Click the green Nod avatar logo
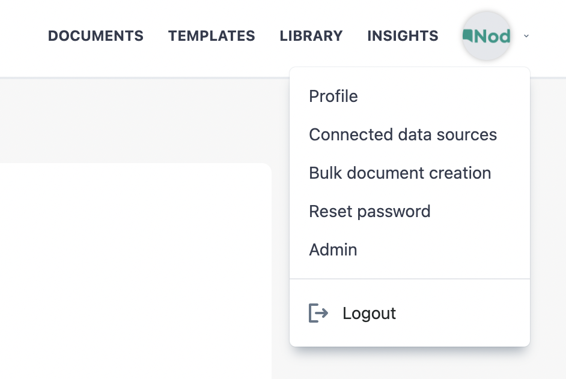Screen dimensions: 566x379 click(x=486, y=36)
